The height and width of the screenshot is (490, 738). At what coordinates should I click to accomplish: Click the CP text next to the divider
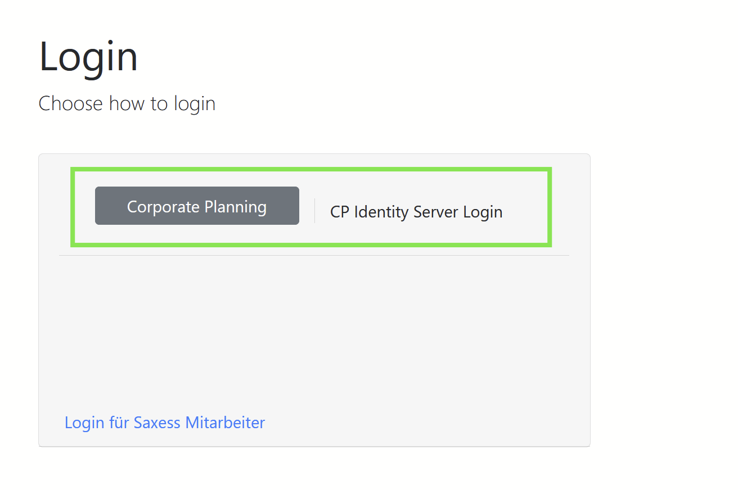point(340,212)
